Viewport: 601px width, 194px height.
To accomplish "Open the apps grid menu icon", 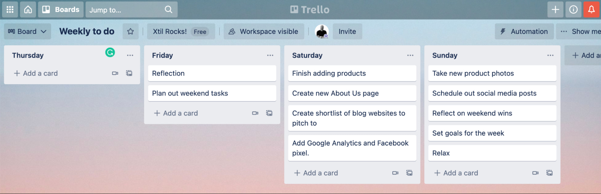I will (x=10, y=10).
